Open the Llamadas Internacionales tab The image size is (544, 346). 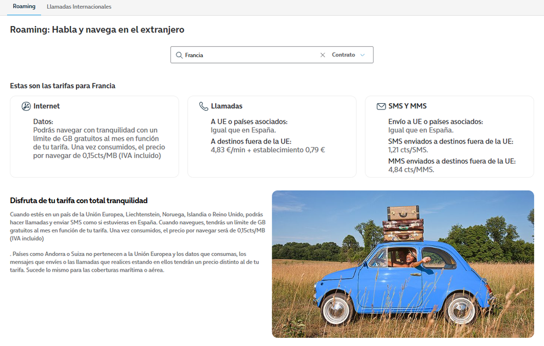tap(79, 7)
